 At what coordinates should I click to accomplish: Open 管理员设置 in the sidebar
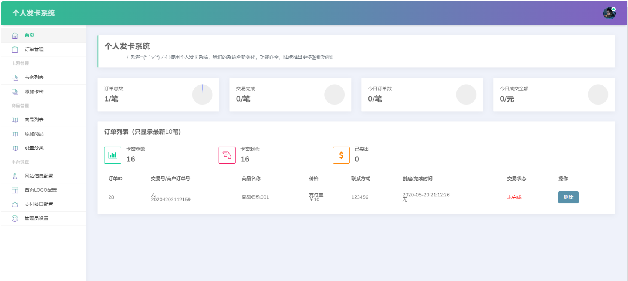point(43,218)
